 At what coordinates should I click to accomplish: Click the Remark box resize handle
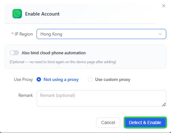tap(164, 104)
